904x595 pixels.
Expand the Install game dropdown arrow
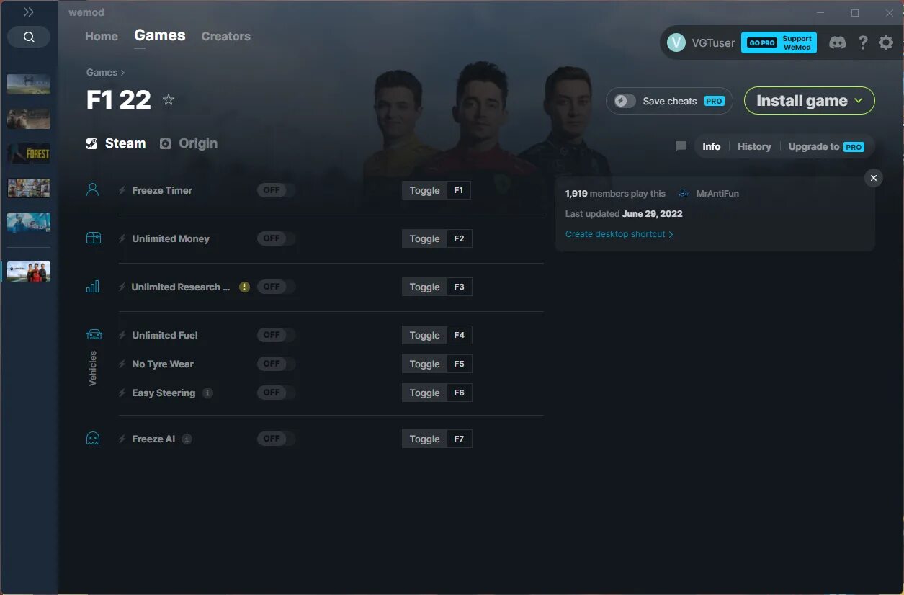coord(859,101)
